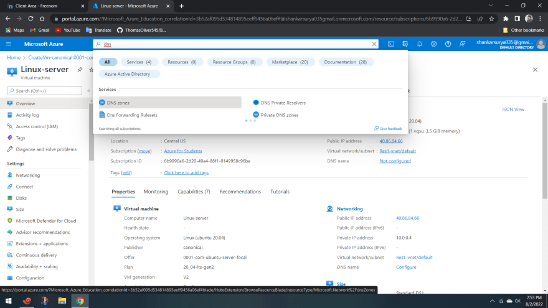Filter results by Services (4)
The width and height of the screenshot is (548, 308).
click(139, 62)
